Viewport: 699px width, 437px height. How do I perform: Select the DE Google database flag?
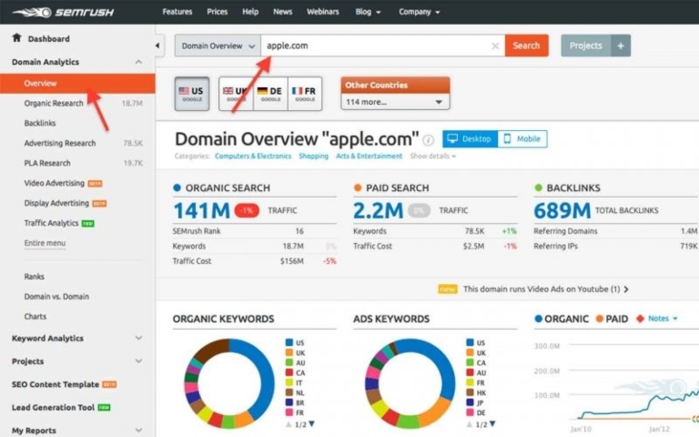click(x=269, y=94)
